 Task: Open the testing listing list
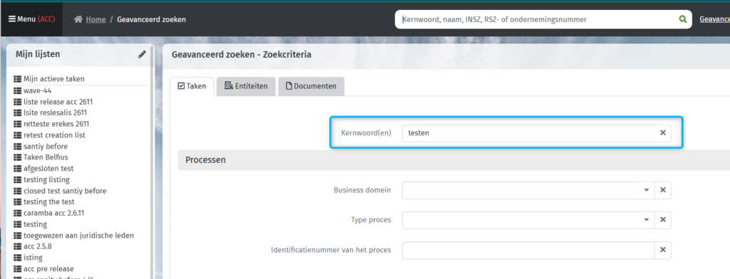46,179
